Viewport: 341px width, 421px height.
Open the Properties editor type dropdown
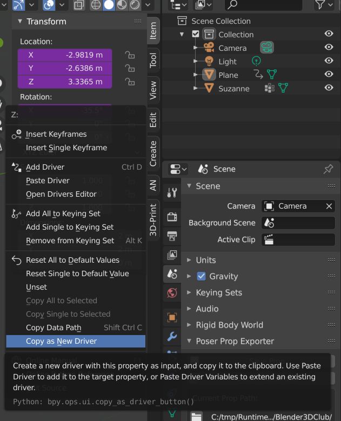pos(178,169)
